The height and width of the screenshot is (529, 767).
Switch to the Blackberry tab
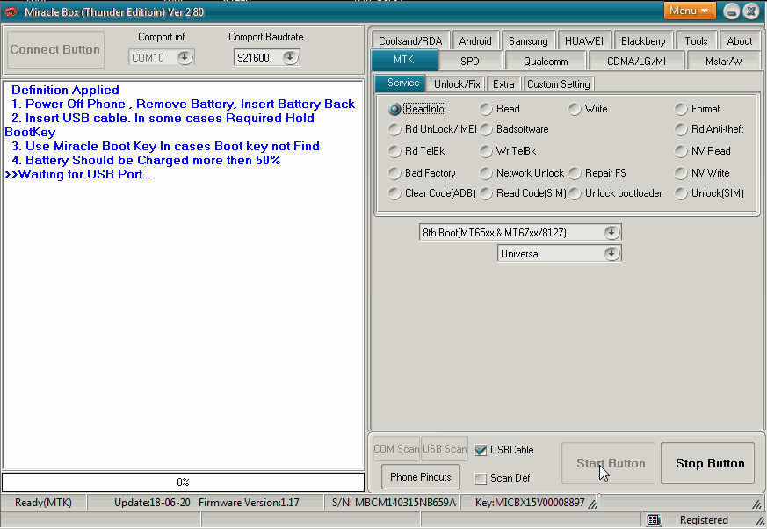click(x=643, y=40)
